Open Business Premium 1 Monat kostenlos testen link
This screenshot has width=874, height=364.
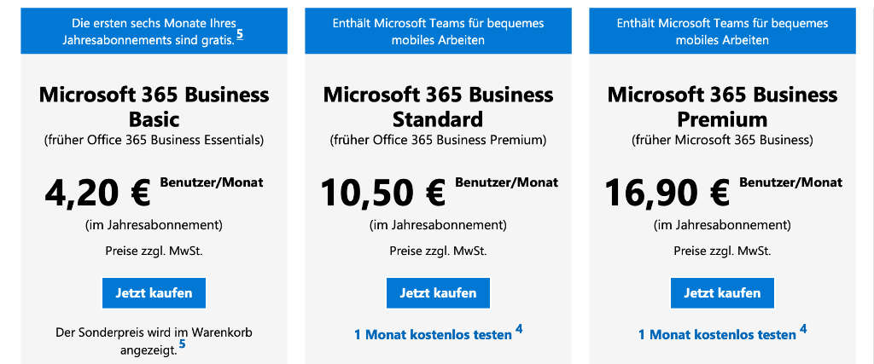[717, 335]
